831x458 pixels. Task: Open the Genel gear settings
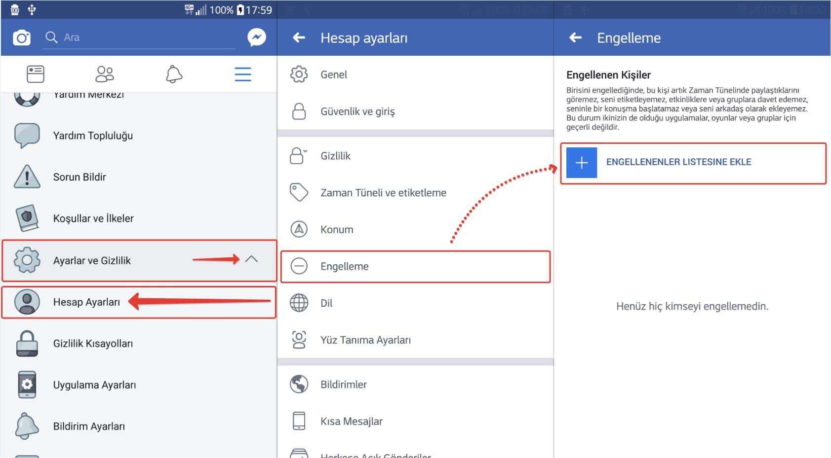click(334, 75)
